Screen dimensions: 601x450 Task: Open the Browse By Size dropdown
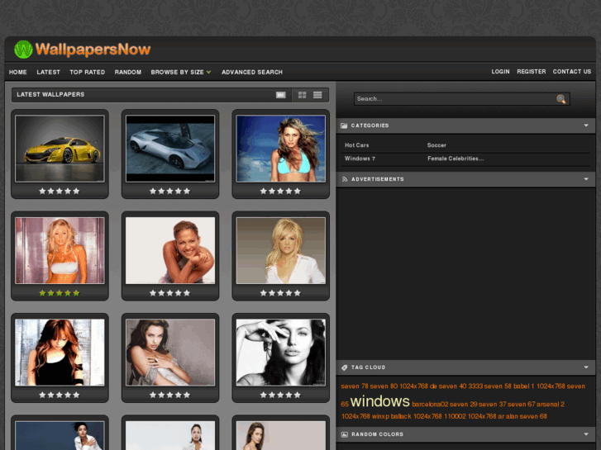coord(181,72)
